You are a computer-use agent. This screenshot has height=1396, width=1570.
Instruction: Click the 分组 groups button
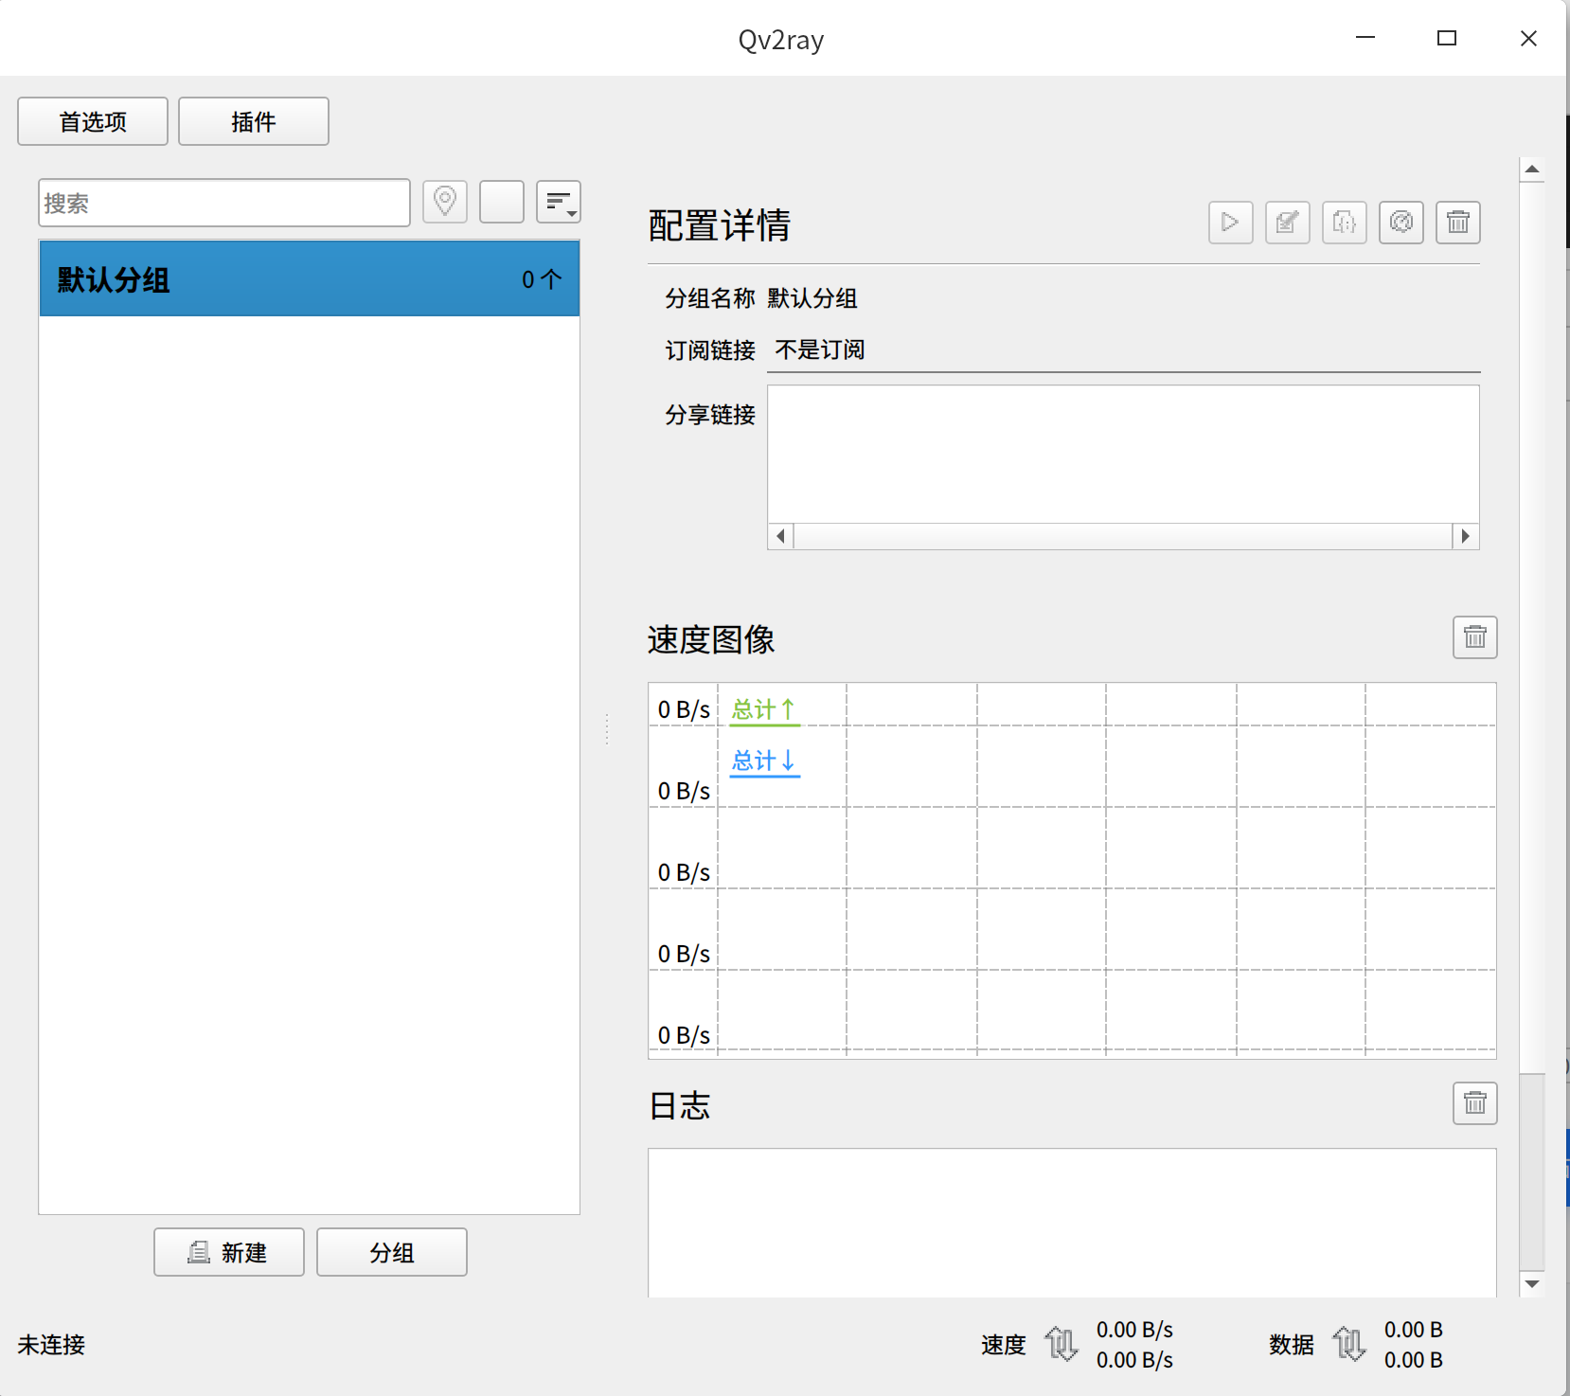pos(392,1252)
